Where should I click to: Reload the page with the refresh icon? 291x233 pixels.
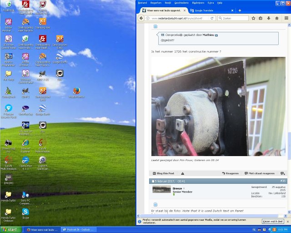[211, 18]
